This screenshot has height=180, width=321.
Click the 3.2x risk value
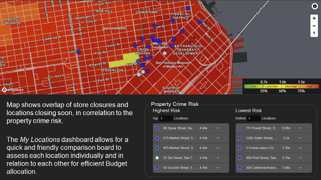tap(286, 138)
